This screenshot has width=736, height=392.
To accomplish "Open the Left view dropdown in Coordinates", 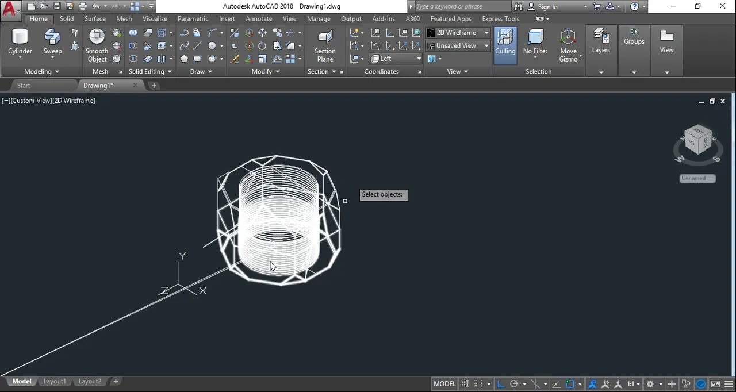I will 396,59.
